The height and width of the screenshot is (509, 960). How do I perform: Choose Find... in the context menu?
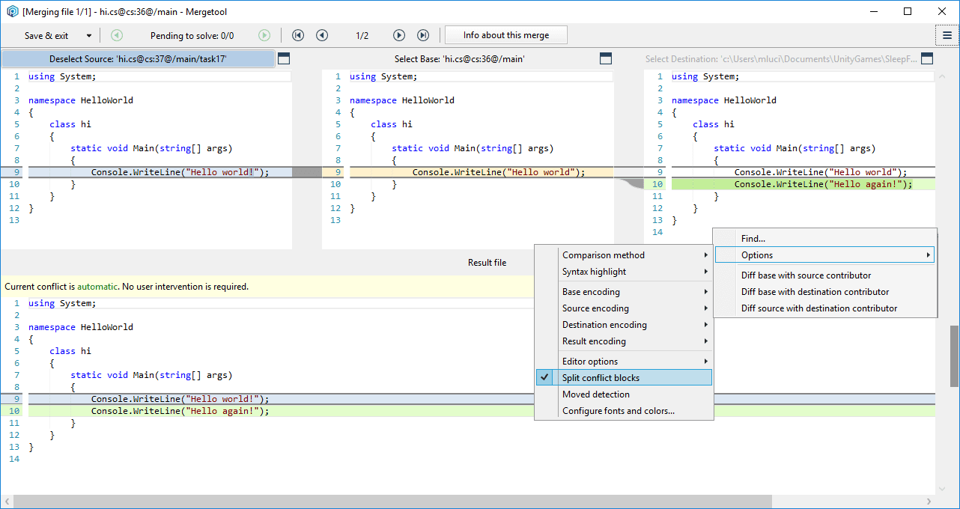(x=824, y=239)
